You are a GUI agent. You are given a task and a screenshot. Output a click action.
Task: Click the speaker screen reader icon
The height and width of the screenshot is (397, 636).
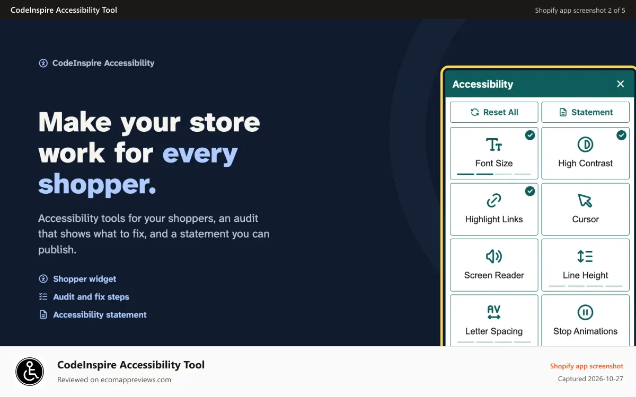494,256
